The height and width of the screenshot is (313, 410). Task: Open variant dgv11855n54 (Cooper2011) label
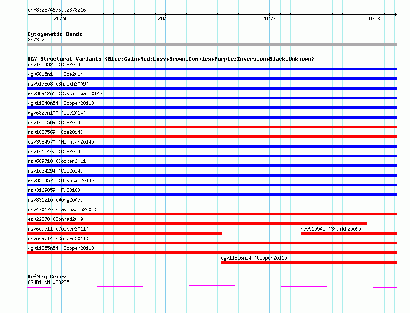[61, 248]
